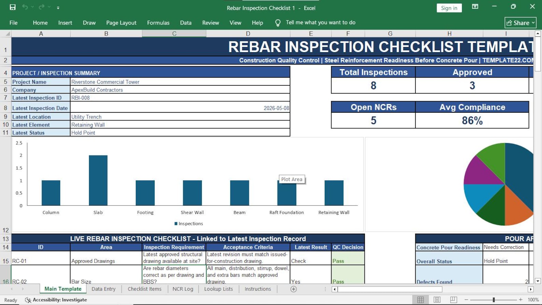Click sheet tab scroll right arrow
Image resolution: width=542 pixels, height=305 pixels.
pos(23,289)
